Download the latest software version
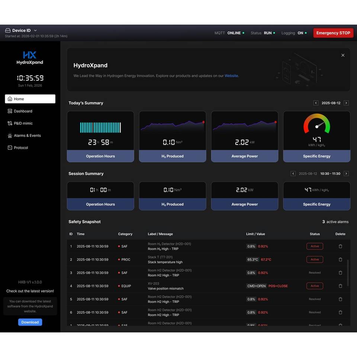Viewport: 357px width, 357px height. (x=30, y=322)
